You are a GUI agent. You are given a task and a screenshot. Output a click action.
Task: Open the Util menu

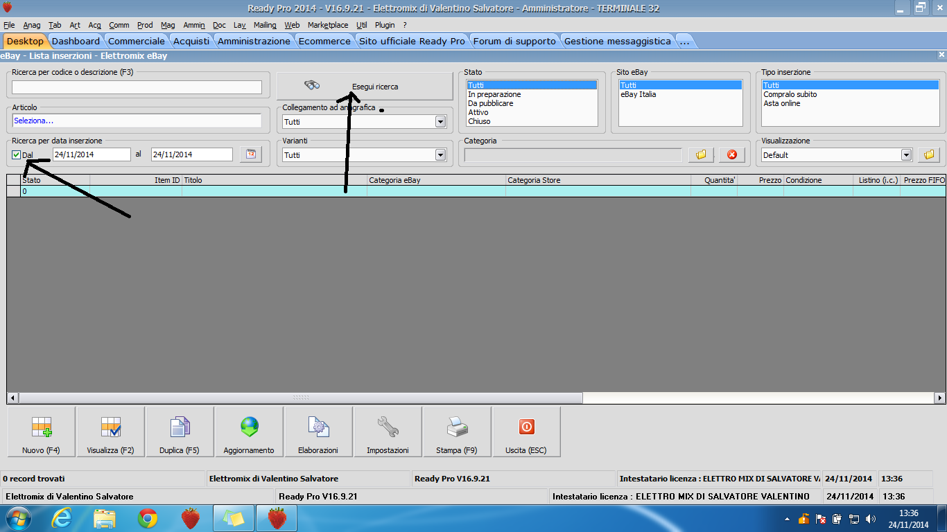click(362, 25)
